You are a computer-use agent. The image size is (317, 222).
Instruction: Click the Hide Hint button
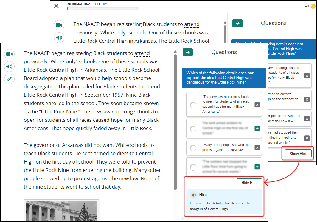[249, 183]
